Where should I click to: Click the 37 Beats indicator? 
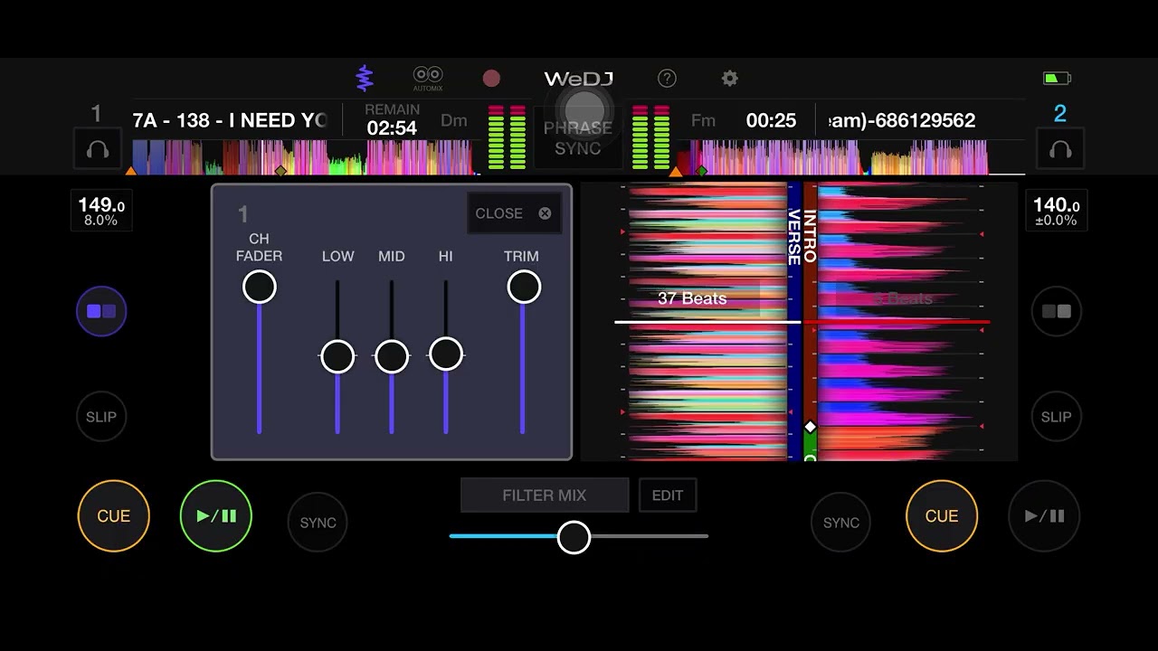692,298
